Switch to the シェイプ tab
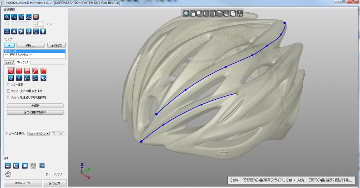This screenshot has height=188, width=360. pos(9,63)
